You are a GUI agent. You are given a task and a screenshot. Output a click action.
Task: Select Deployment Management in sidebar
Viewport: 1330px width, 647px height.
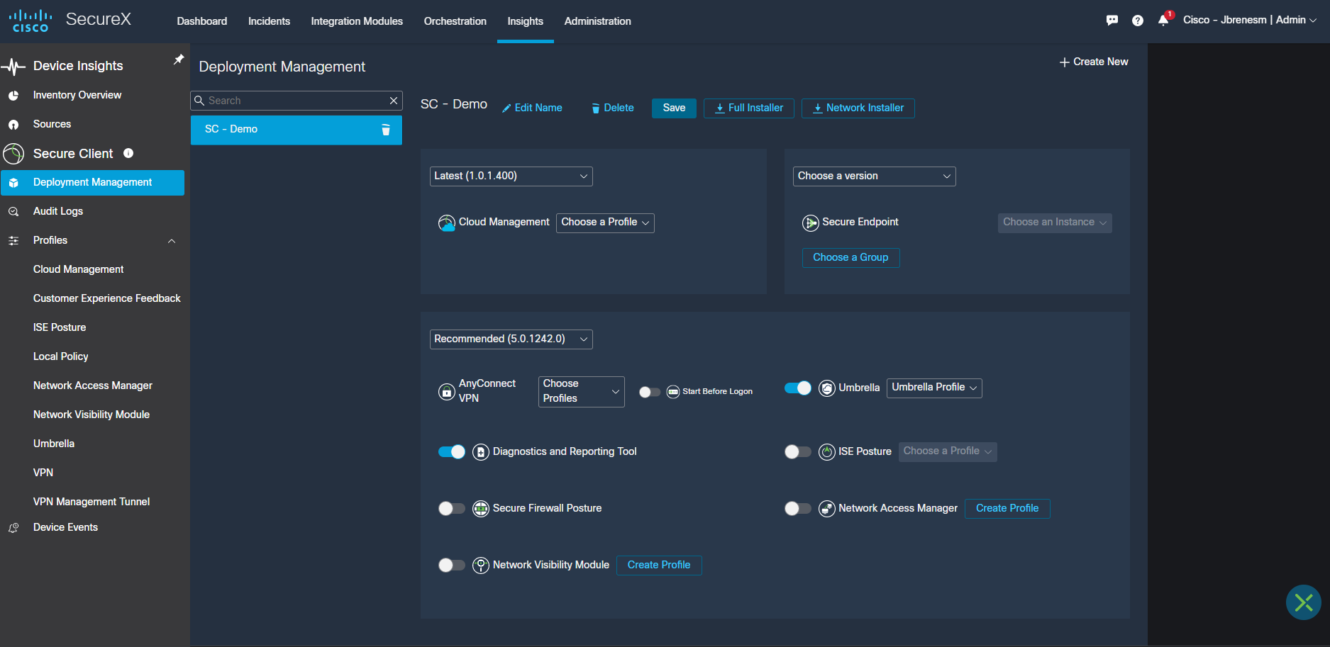coord(92,183)
